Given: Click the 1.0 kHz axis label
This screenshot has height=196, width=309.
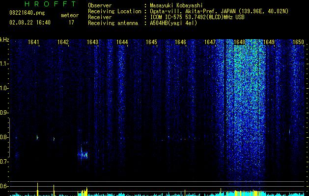Looking at the screenshot, I should 4,89.
